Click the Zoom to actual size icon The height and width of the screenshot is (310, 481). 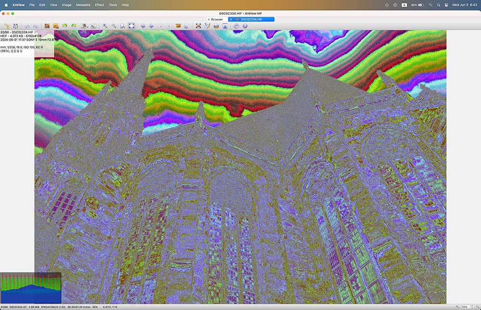click(123, 26)
